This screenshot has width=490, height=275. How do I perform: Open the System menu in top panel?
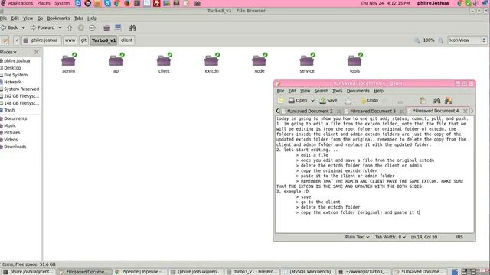(62, 3)
